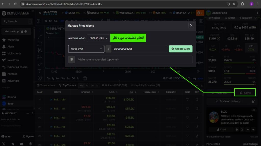Click the fire trending arrow button

(200, 13)
